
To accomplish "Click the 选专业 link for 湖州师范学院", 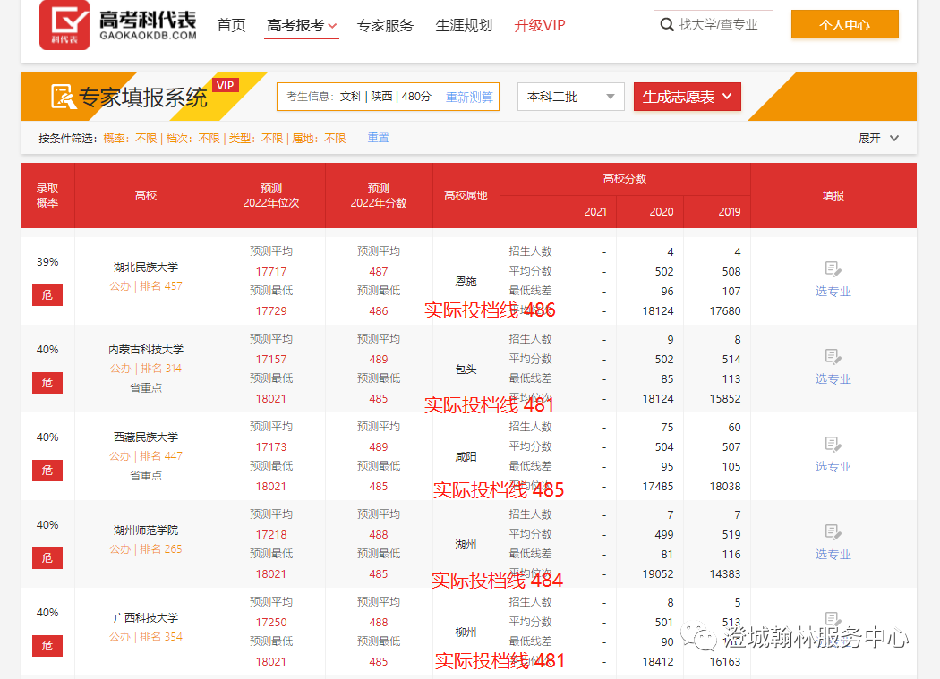I will point(833,554).
